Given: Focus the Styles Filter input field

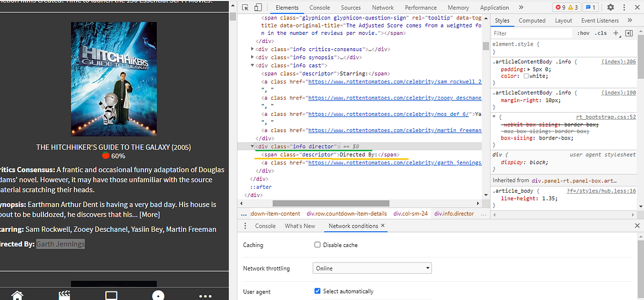Looking at the screenshot, I should point(531,33).
